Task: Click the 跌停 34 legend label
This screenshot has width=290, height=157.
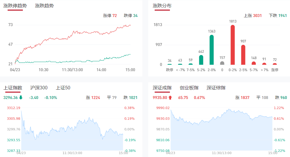Action: [131, 16]
